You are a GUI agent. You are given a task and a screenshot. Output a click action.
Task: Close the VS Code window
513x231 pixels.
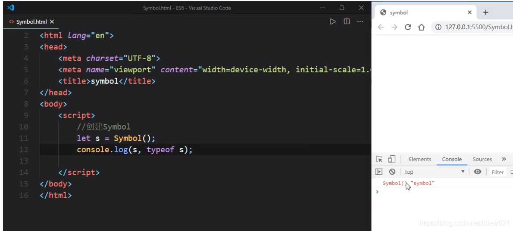point(361,7)
